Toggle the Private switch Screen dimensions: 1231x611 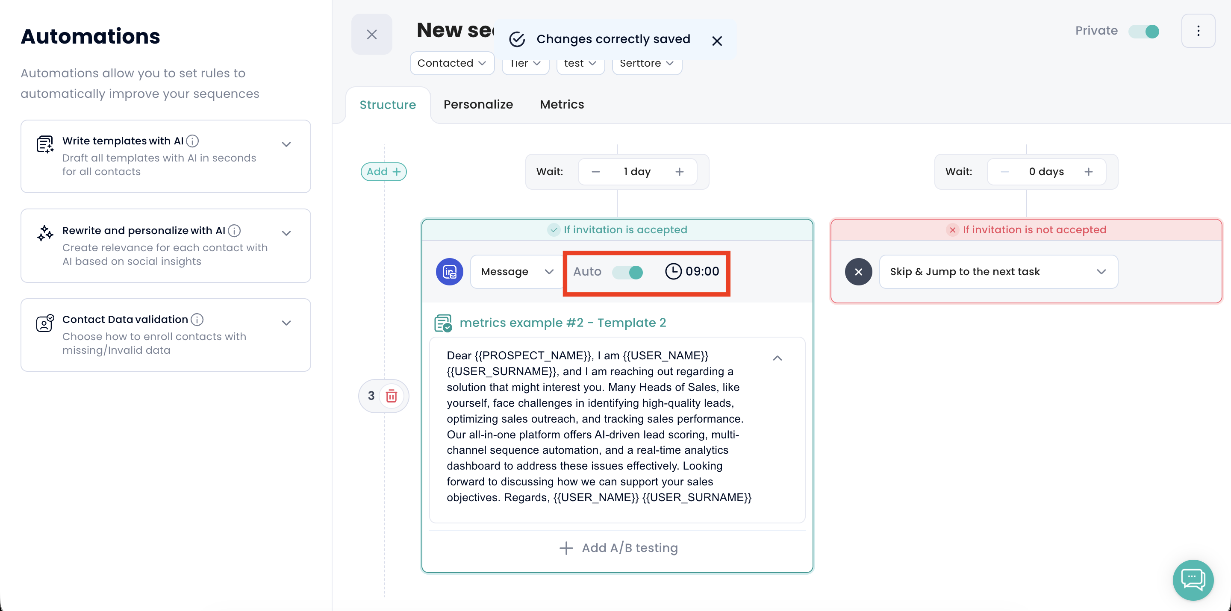click(x=1143, y=32)
